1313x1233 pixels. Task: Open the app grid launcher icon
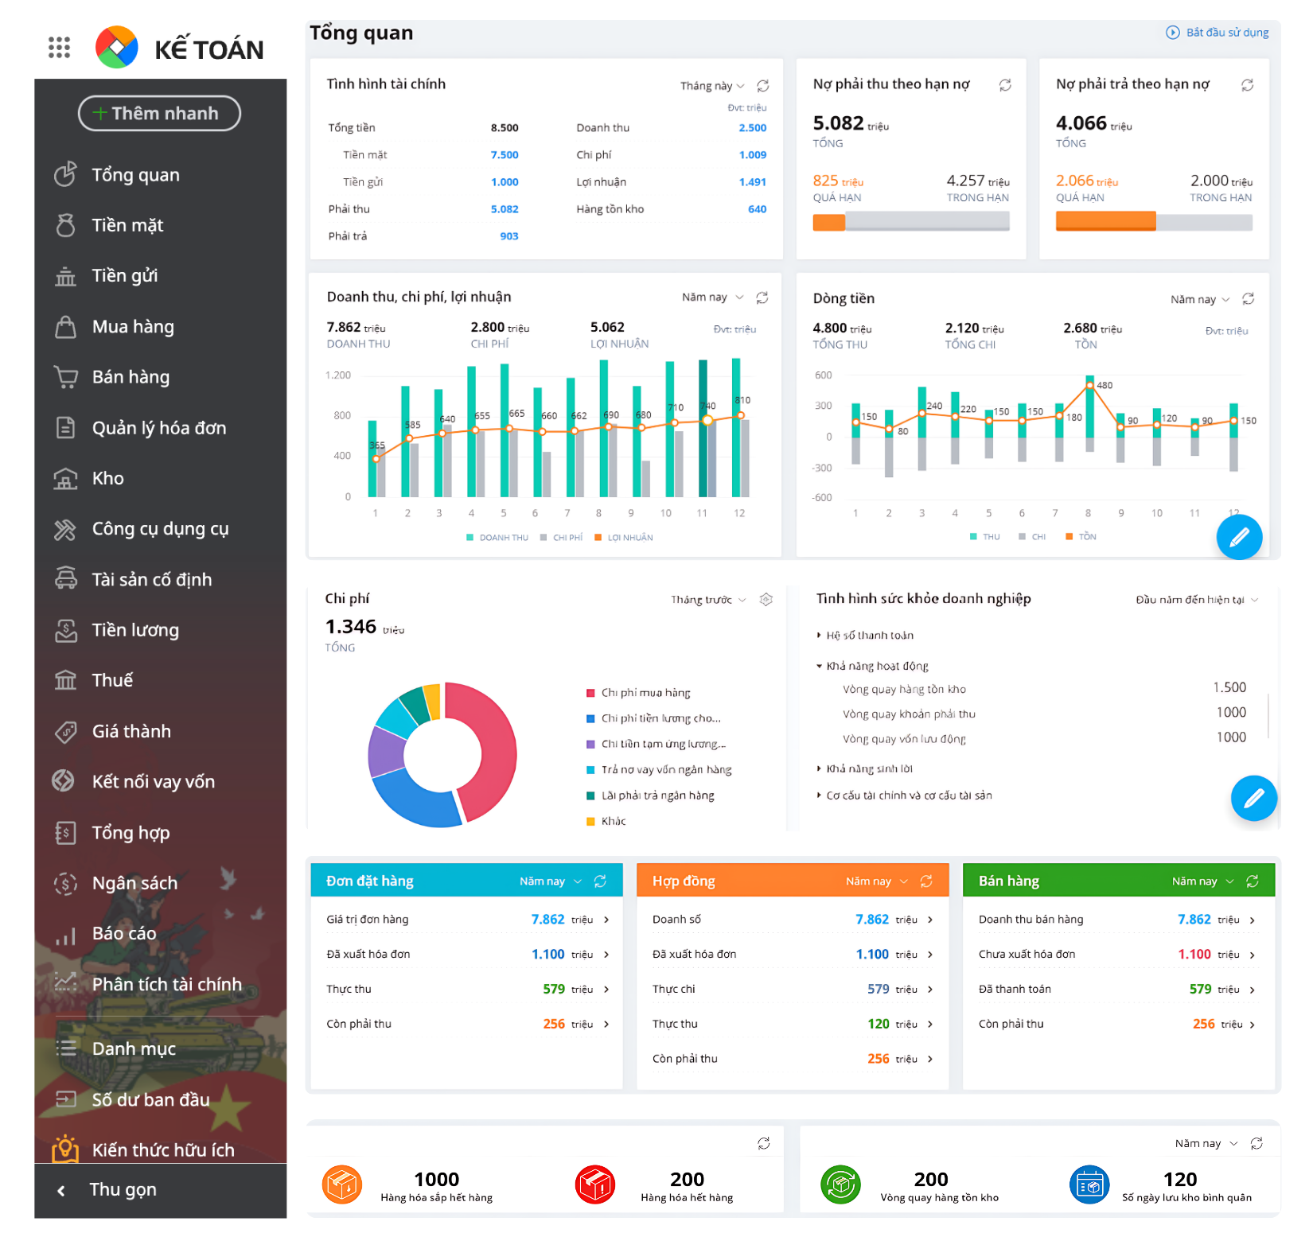(x=59, y=48)
